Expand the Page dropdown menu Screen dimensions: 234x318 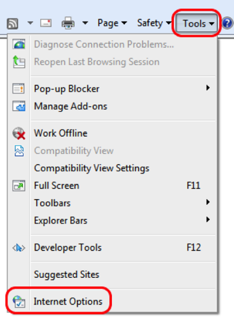point(112,23)
